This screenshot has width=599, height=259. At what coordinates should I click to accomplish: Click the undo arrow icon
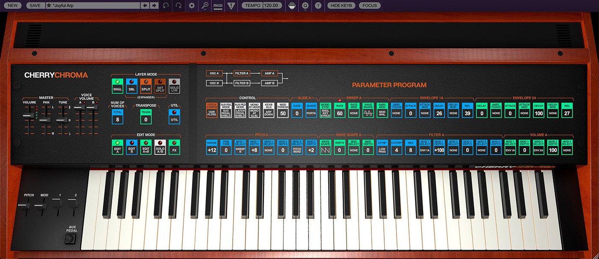(x=165, y=6)
